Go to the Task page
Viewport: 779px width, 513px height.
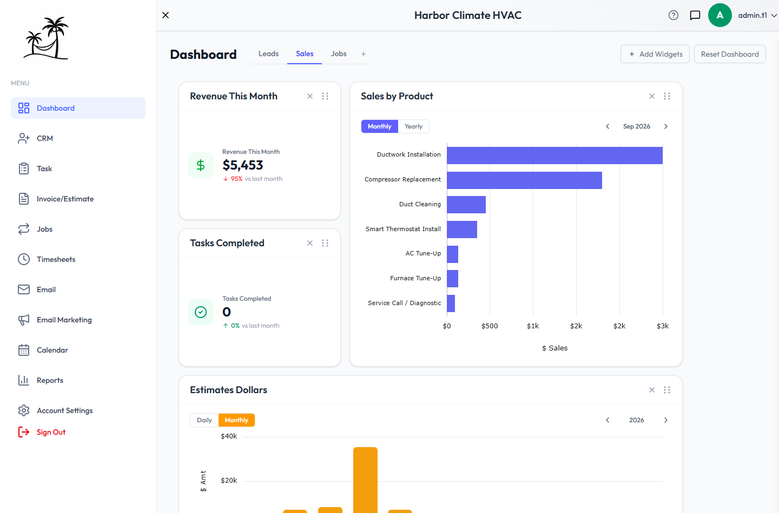78,168
